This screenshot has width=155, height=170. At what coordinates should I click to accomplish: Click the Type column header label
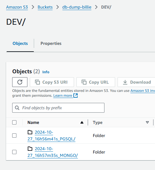pyautogui.click(x=98, y=122)
